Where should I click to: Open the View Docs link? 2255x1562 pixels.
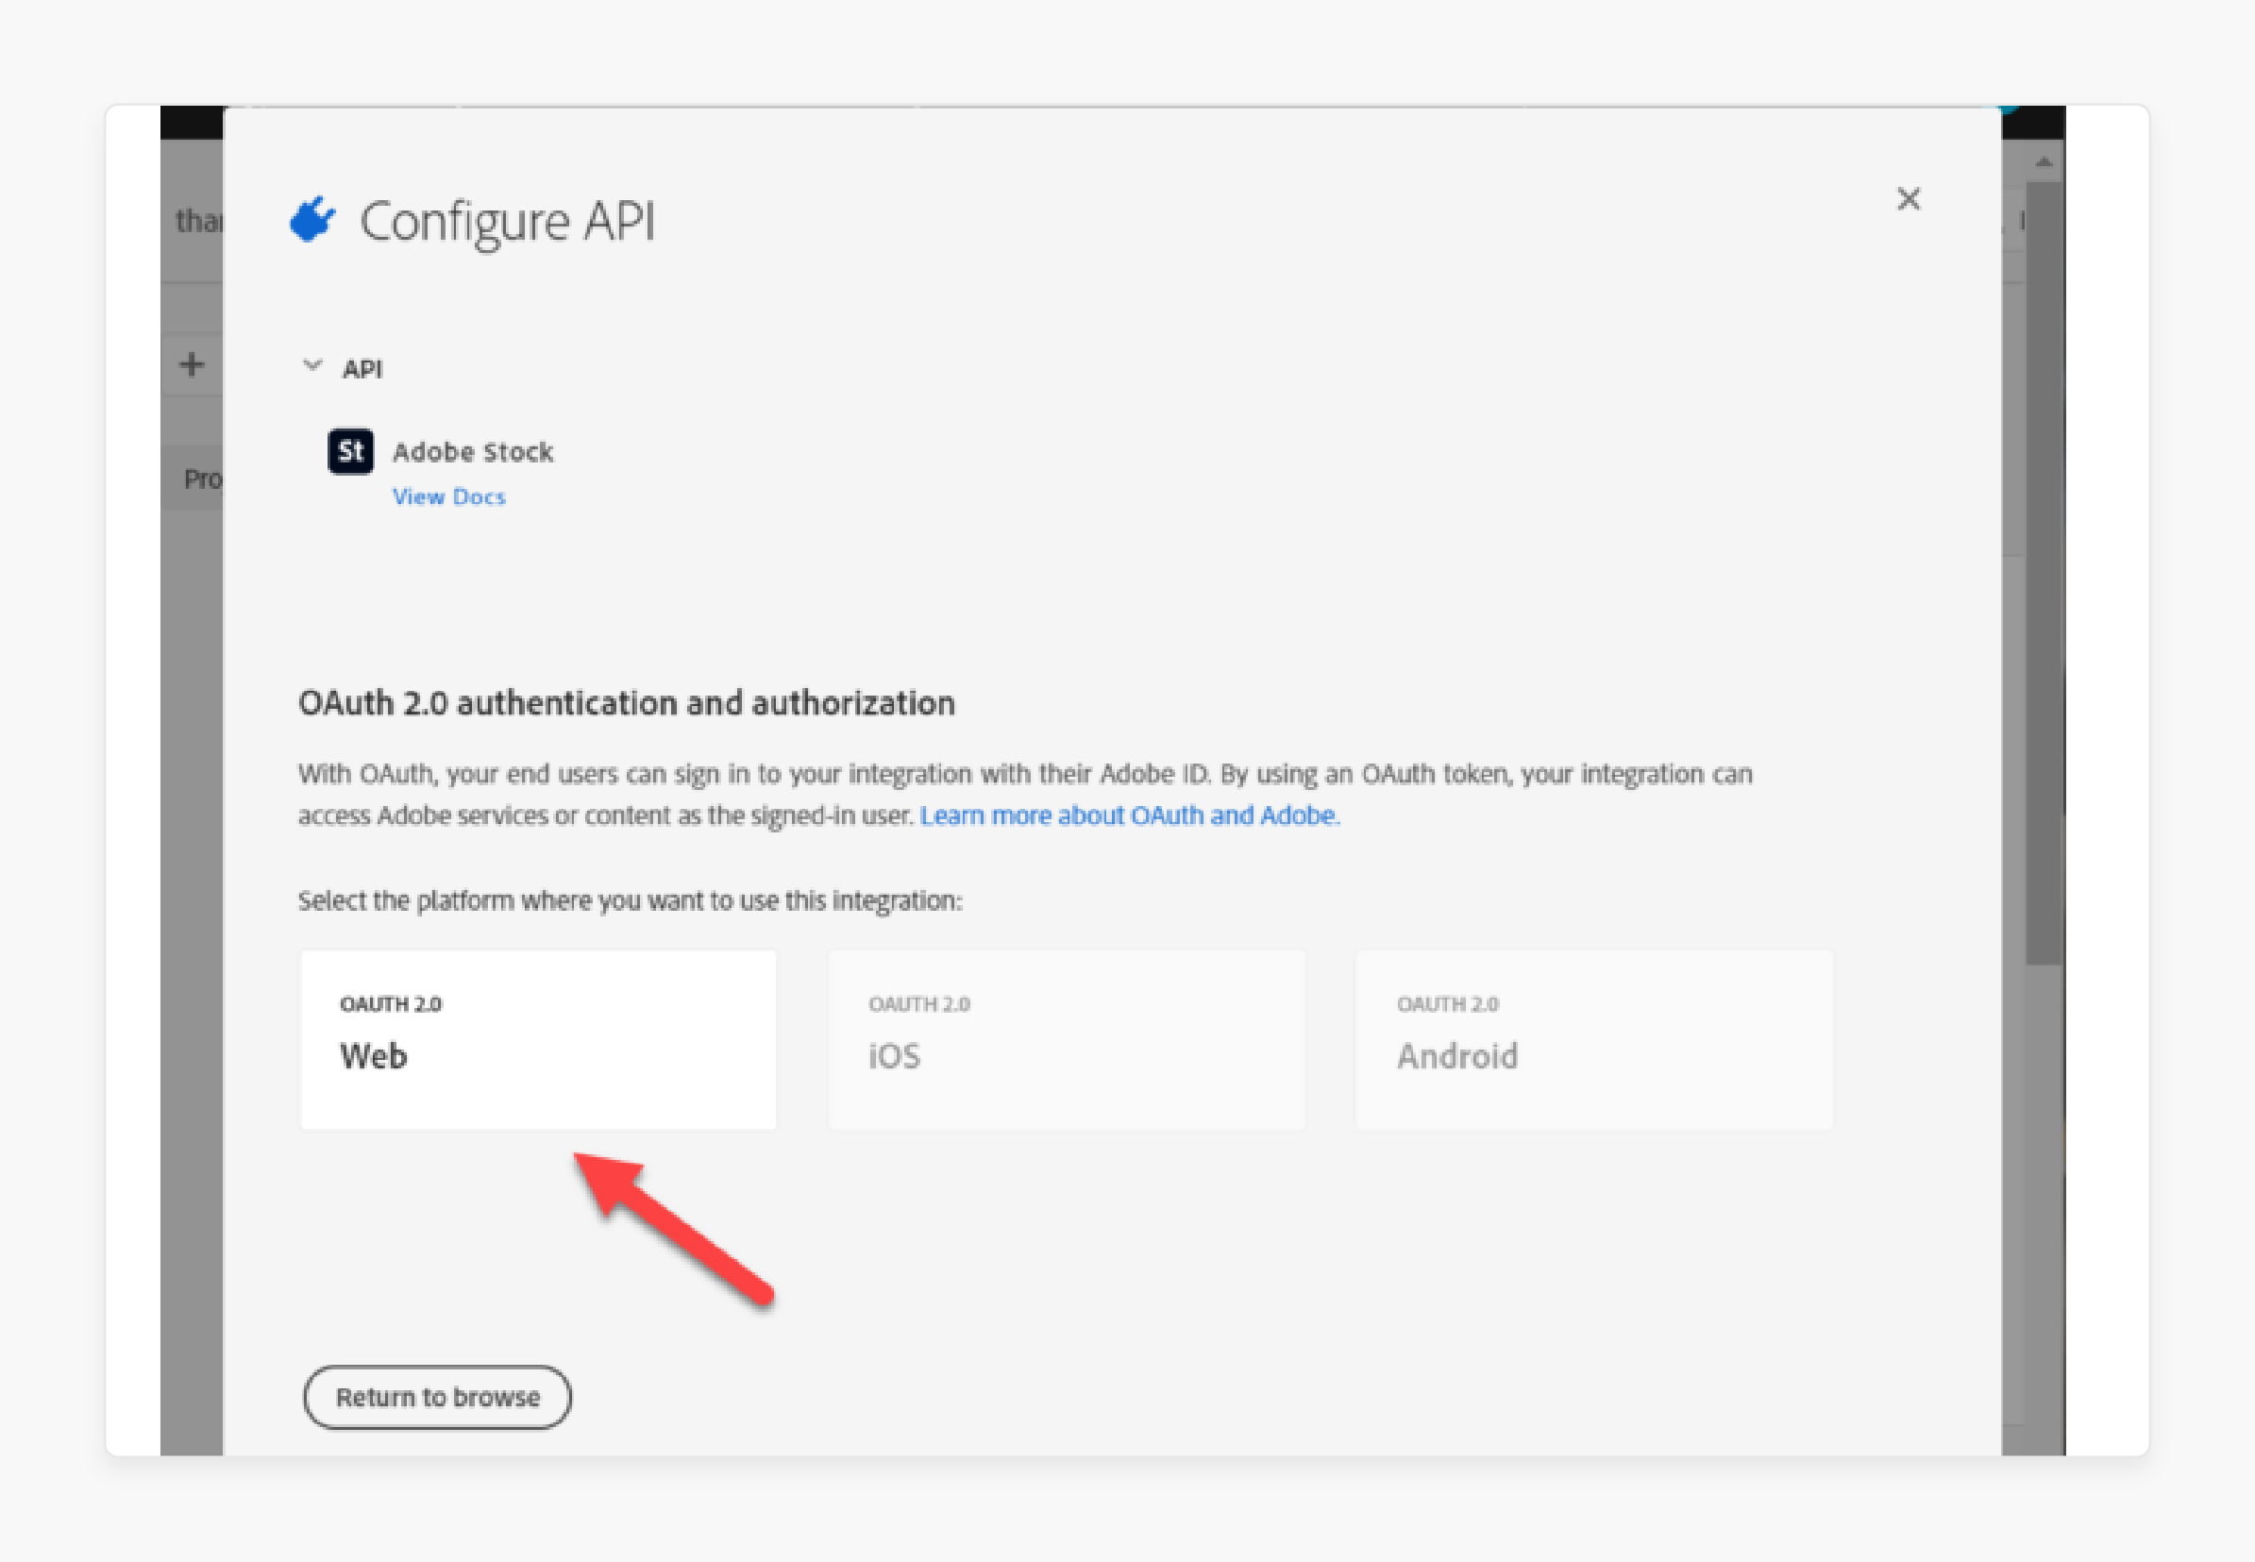pos(449,497)
